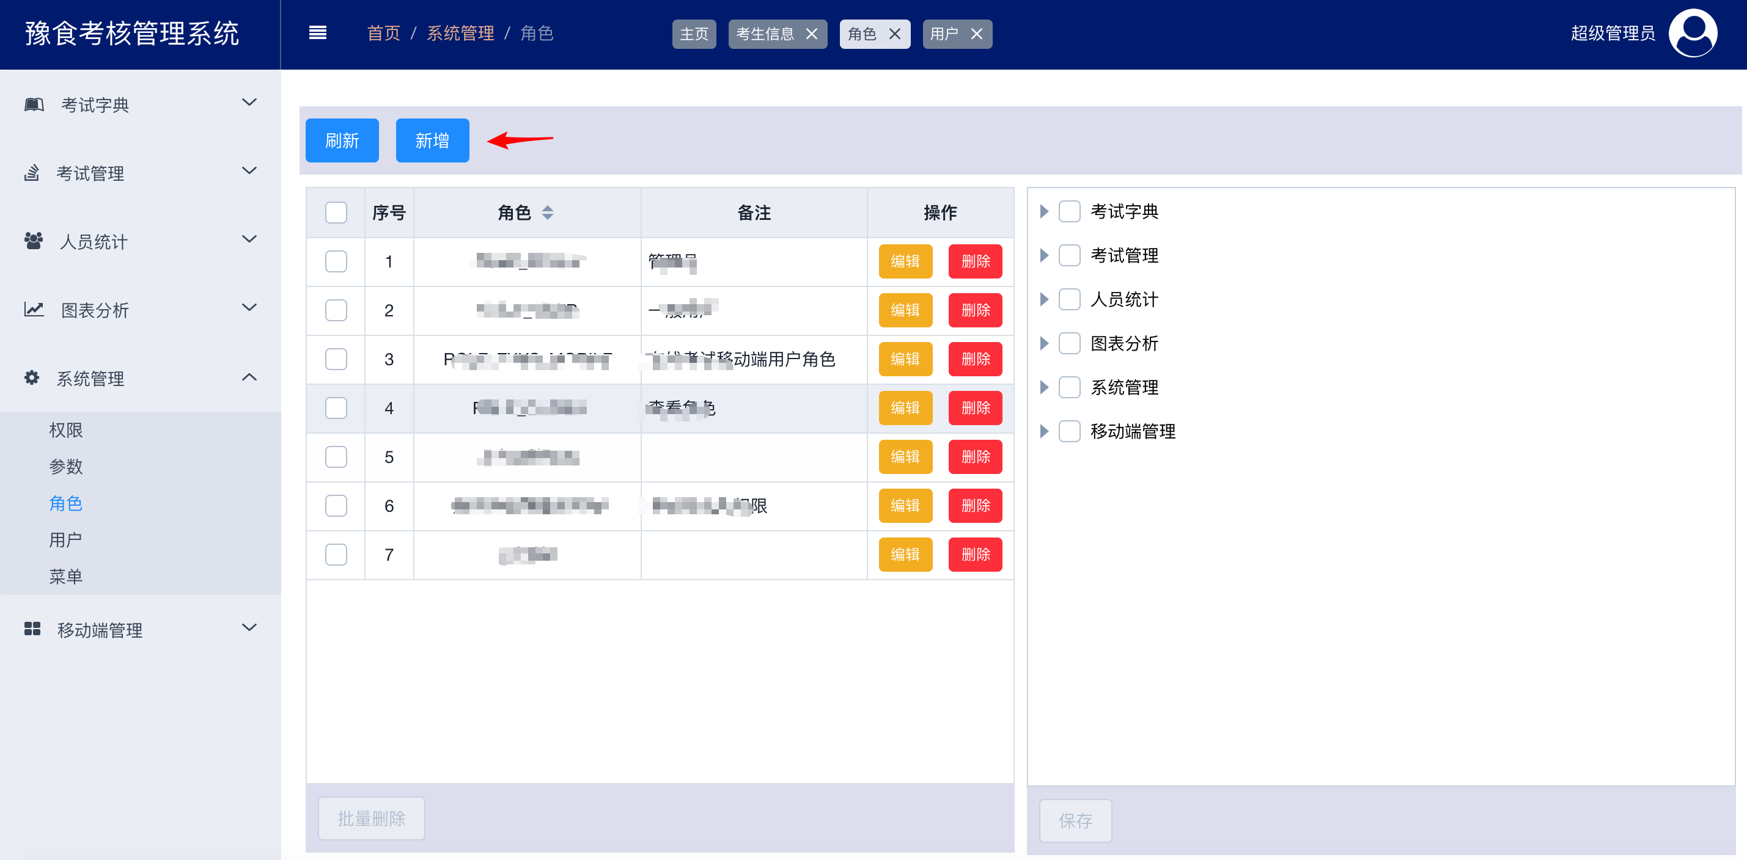Collapse the 系统管理 sidebar menu
This screenshot has height=860, width=1747.
[249, 377]
